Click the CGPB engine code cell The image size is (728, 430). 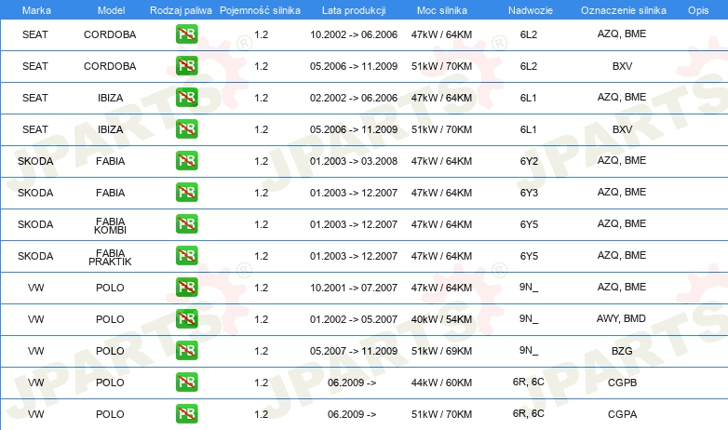coord(622,383)
